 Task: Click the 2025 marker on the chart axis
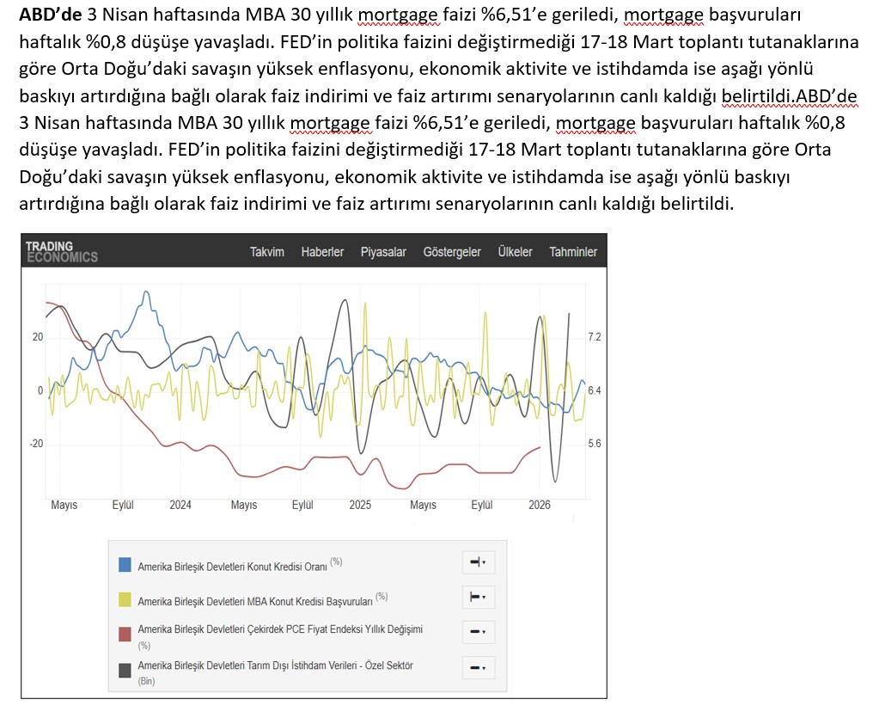[x=360, y=506]
